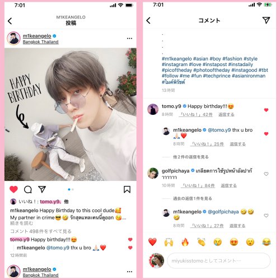Expand 過去の返信1件を見る previous reply

pos(193,198)
